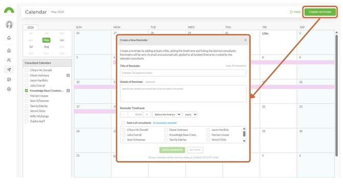Open Knowledge Base Creation calendar details icon
Screen dimensions: 343x186
(68, 90)
